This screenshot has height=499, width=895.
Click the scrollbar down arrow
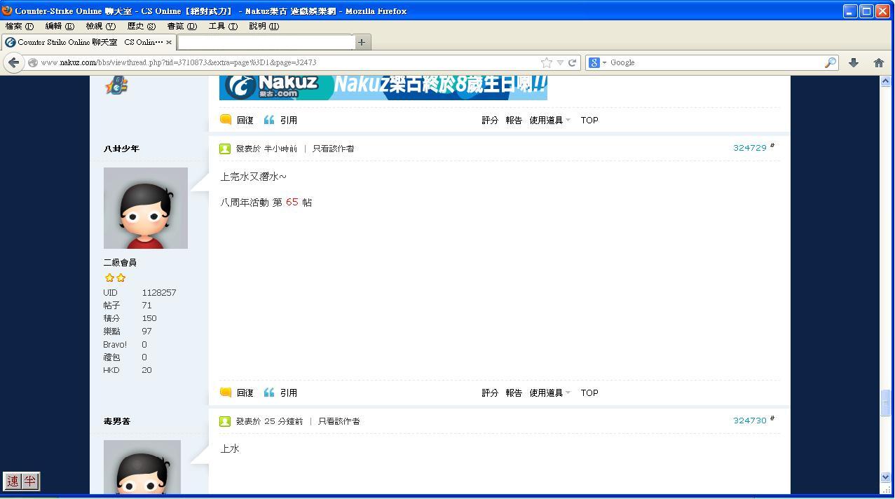point(885,477)
